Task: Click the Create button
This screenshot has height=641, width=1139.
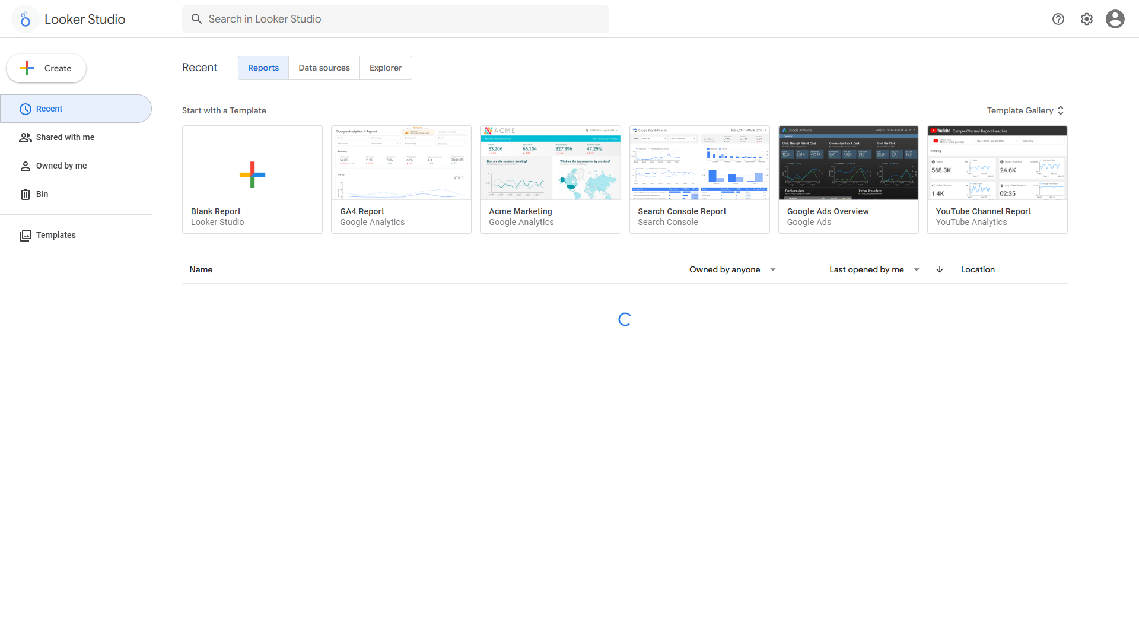Action: pos(46,68)
